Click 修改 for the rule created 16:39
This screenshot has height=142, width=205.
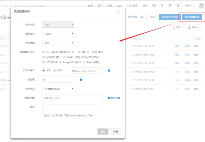click(177, 63)
